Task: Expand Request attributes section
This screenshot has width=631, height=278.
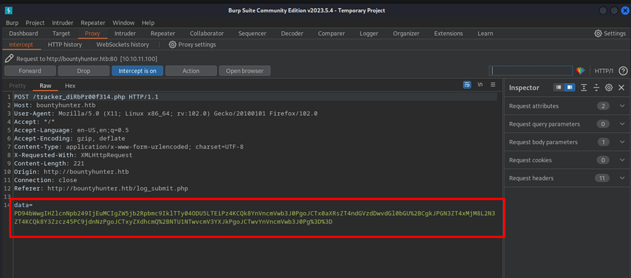Action: coord(622,106)
